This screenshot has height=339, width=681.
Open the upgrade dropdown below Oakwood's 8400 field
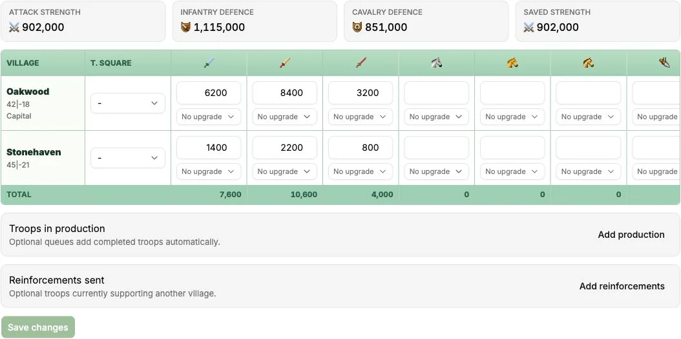(284, 117)
